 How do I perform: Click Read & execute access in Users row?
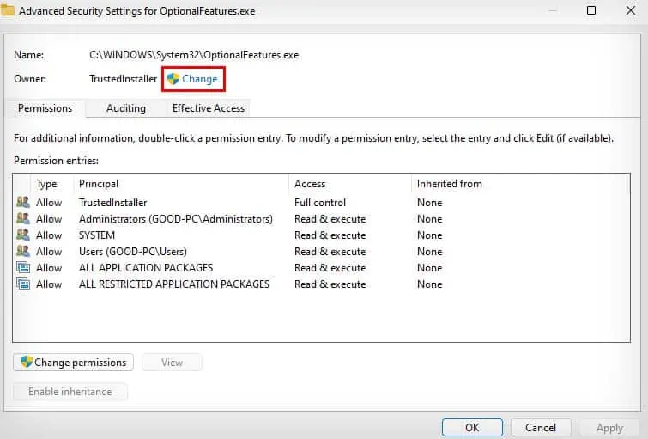(330, 251)
